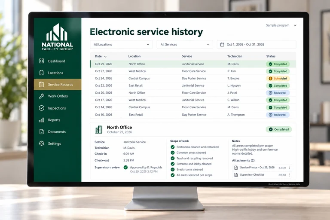Click the Scheduled status badge for Oct 24

[x=278, y=79]
